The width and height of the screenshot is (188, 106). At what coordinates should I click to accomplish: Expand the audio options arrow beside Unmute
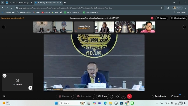(x=72, y=96)
